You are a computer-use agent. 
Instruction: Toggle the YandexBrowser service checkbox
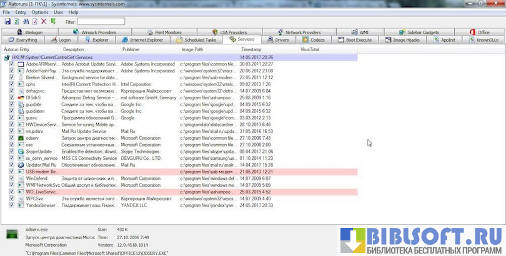[x=12, y=205]
